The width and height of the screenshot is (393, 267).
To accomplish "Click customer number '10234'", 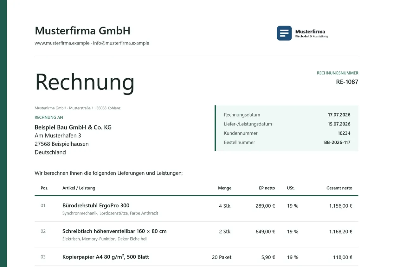I will point(344,133).
